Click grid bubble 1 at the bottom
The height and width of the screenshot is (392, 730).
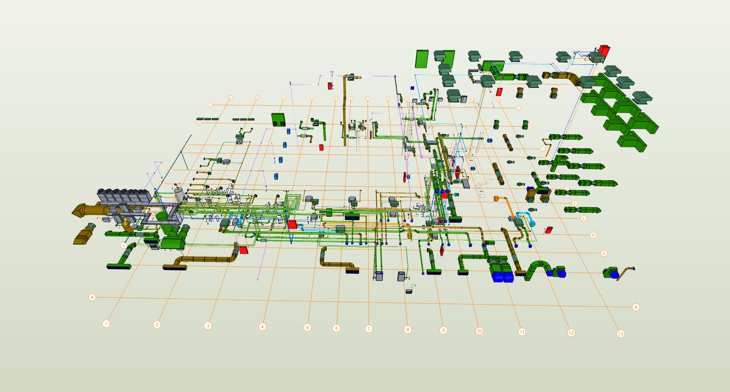106,323
